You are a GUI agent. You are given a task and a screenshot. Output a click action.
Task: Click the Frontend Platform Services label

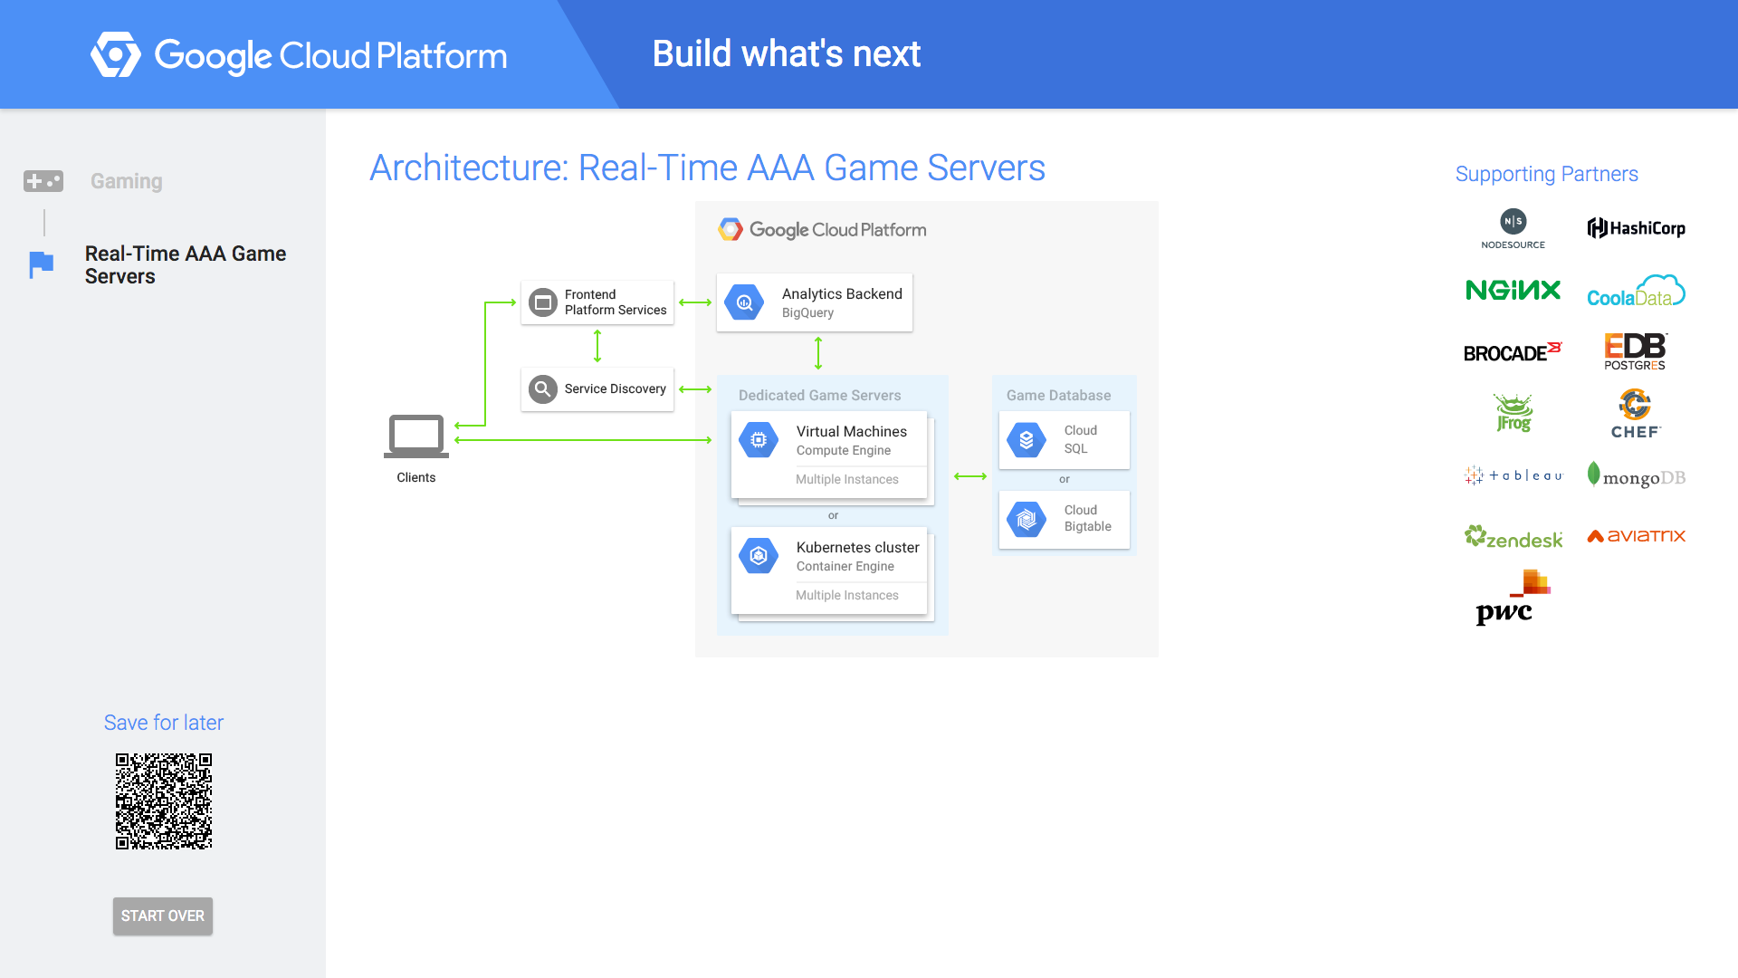click(x=616, y=302)
